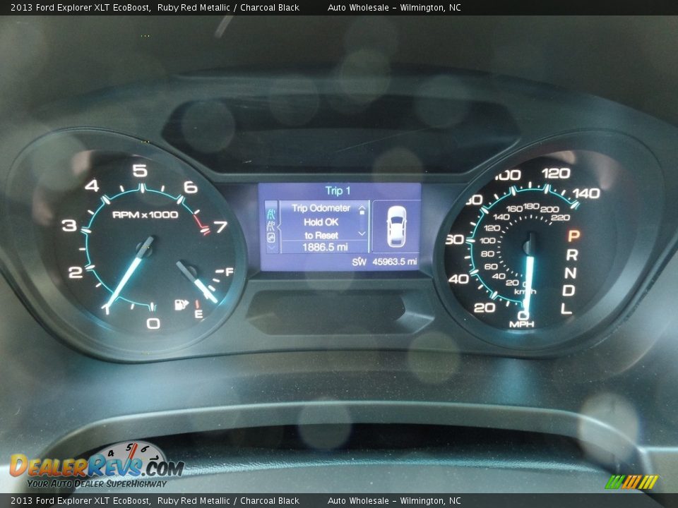The width and height of the screenshot is (678, 508).
Task: Click the DealerRevs.com logo
Action: [x=96, y=466]
